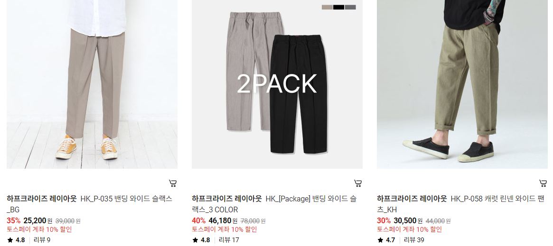Select the gray color swatch on 2PACK image
The image size is (553, 246).
350,7
